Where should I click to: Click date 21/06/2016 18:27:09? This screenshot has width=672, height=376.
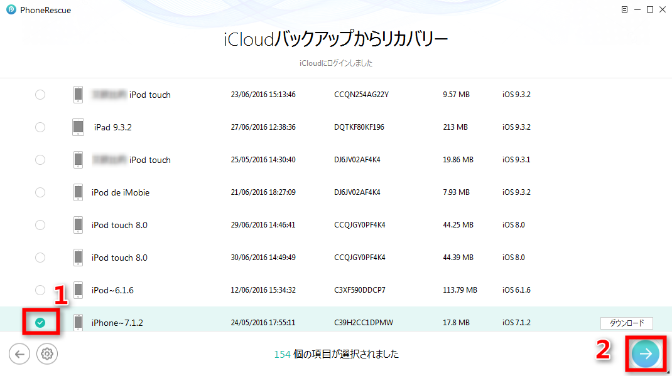click(x=263, y=192)
